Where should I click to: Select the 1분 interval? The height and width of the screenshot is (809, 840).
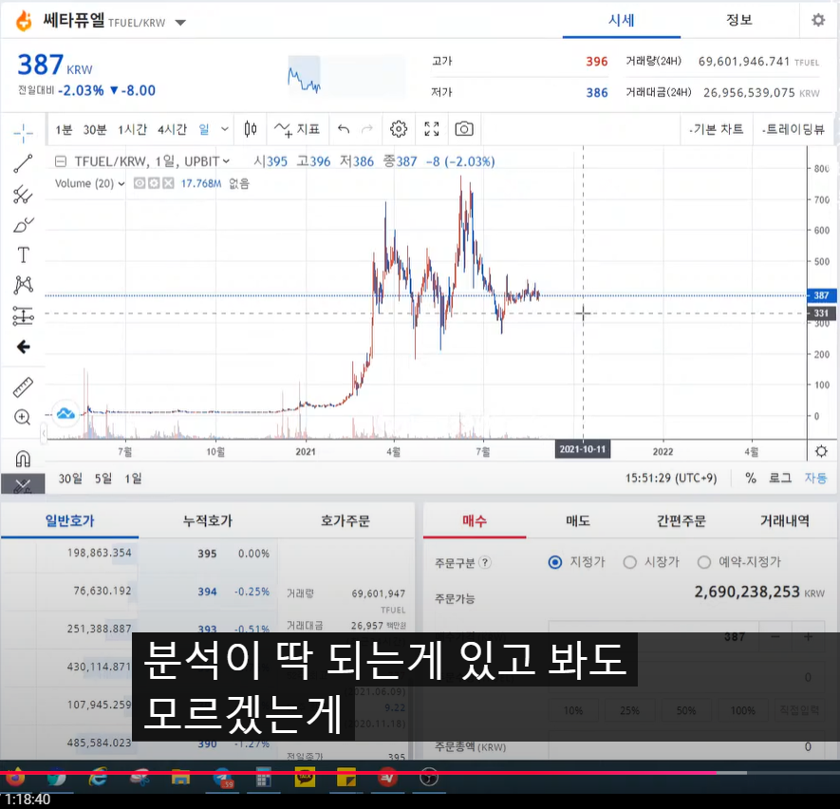(64, 130)
